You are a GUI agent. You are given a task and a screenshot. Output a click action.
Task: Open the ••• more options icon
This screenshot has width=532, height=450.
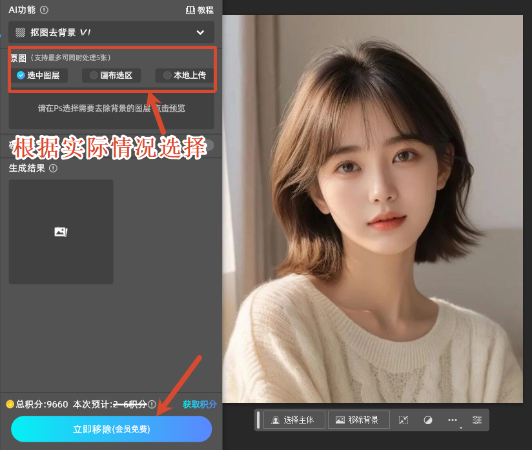coord(452,420)
